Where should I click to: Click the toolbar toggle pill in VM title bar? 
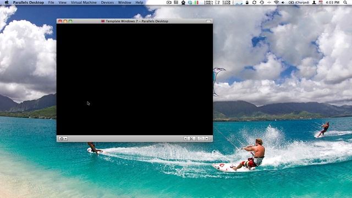coord(208,21)
